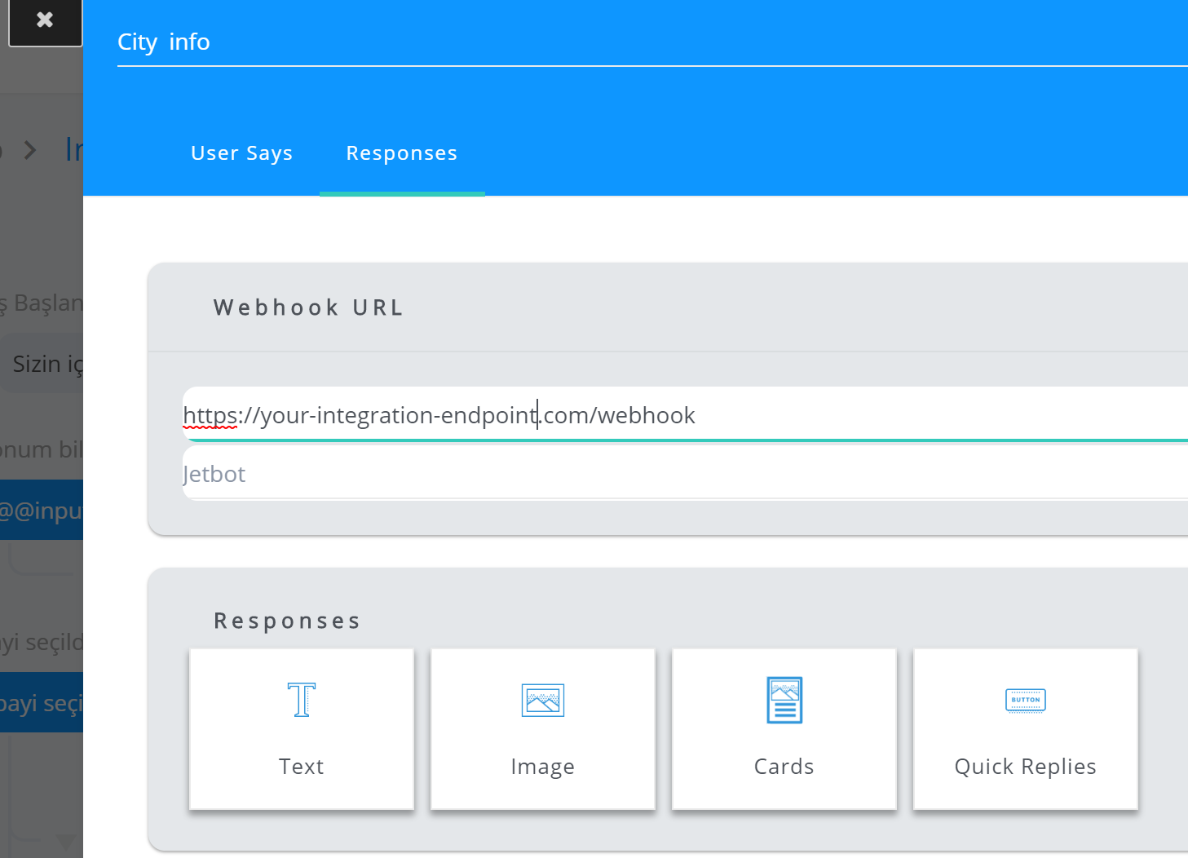1188x858 pixels.
Task: Click the Text T icon
Action: (302, 700)
